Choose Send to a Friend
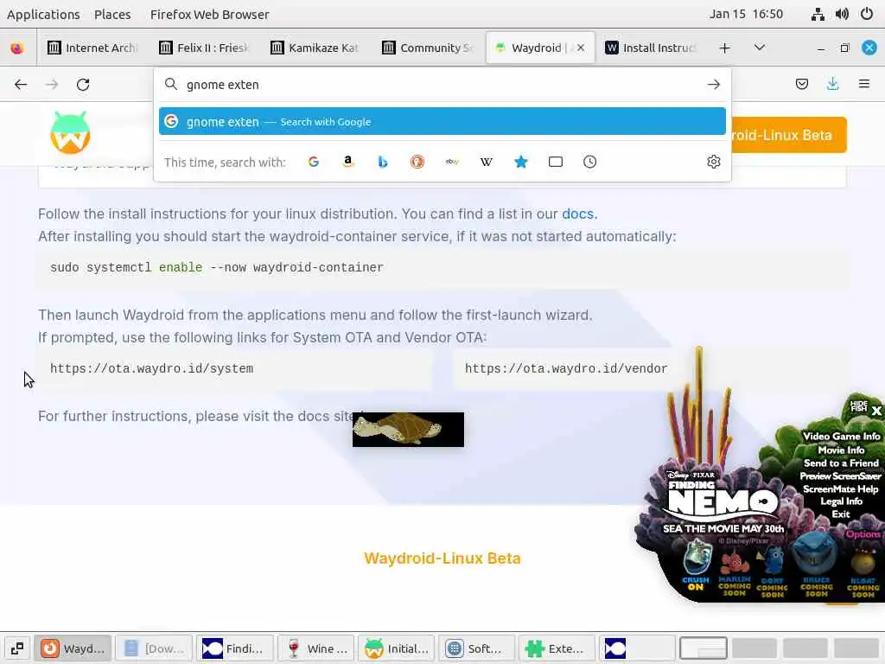This screenshot has width=885, height=664. click(841, 463)
